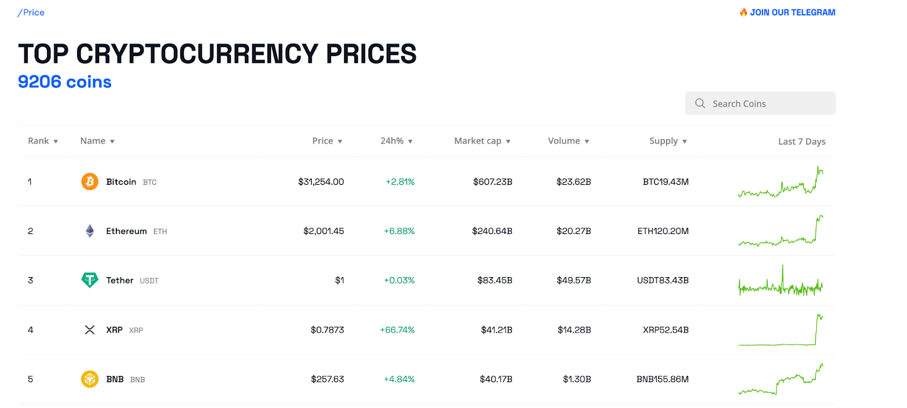Expand the 24h% column sorter
This screenshot has width=907, height=408.
pyautogui.click(x=396, y=141)
